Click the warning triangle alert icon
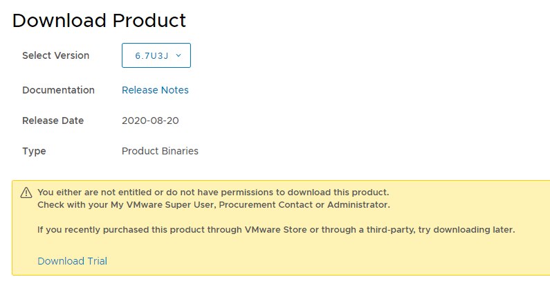Image resolution: width=550 pixels, height=286 pixels. click(26, 193)
